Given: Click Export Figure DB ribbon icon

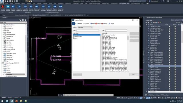Looking at the screenshot, I should (x=55, y=8).
